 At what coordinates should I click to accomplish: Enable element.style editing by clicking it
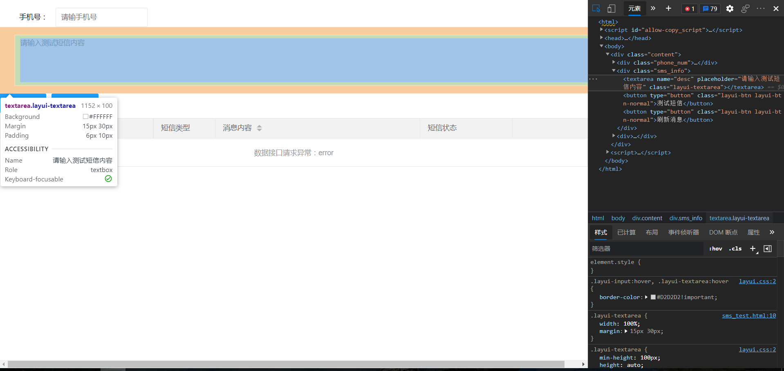(615, 262)
